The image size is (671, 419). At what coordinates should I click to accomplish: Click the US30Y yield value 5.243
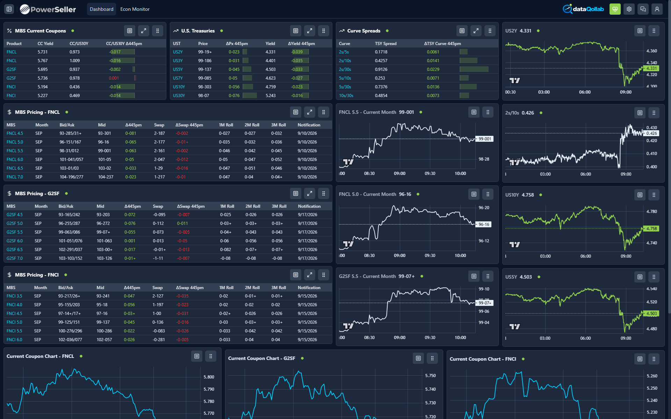[x=270, y=96]
